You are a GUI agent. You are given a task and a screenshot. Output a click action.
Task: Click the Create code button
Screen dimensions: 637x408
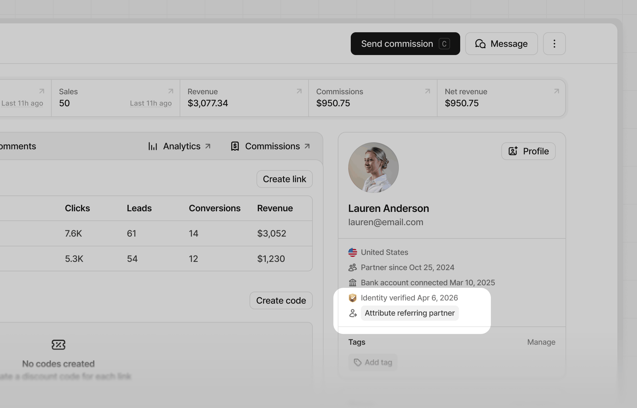281,300
